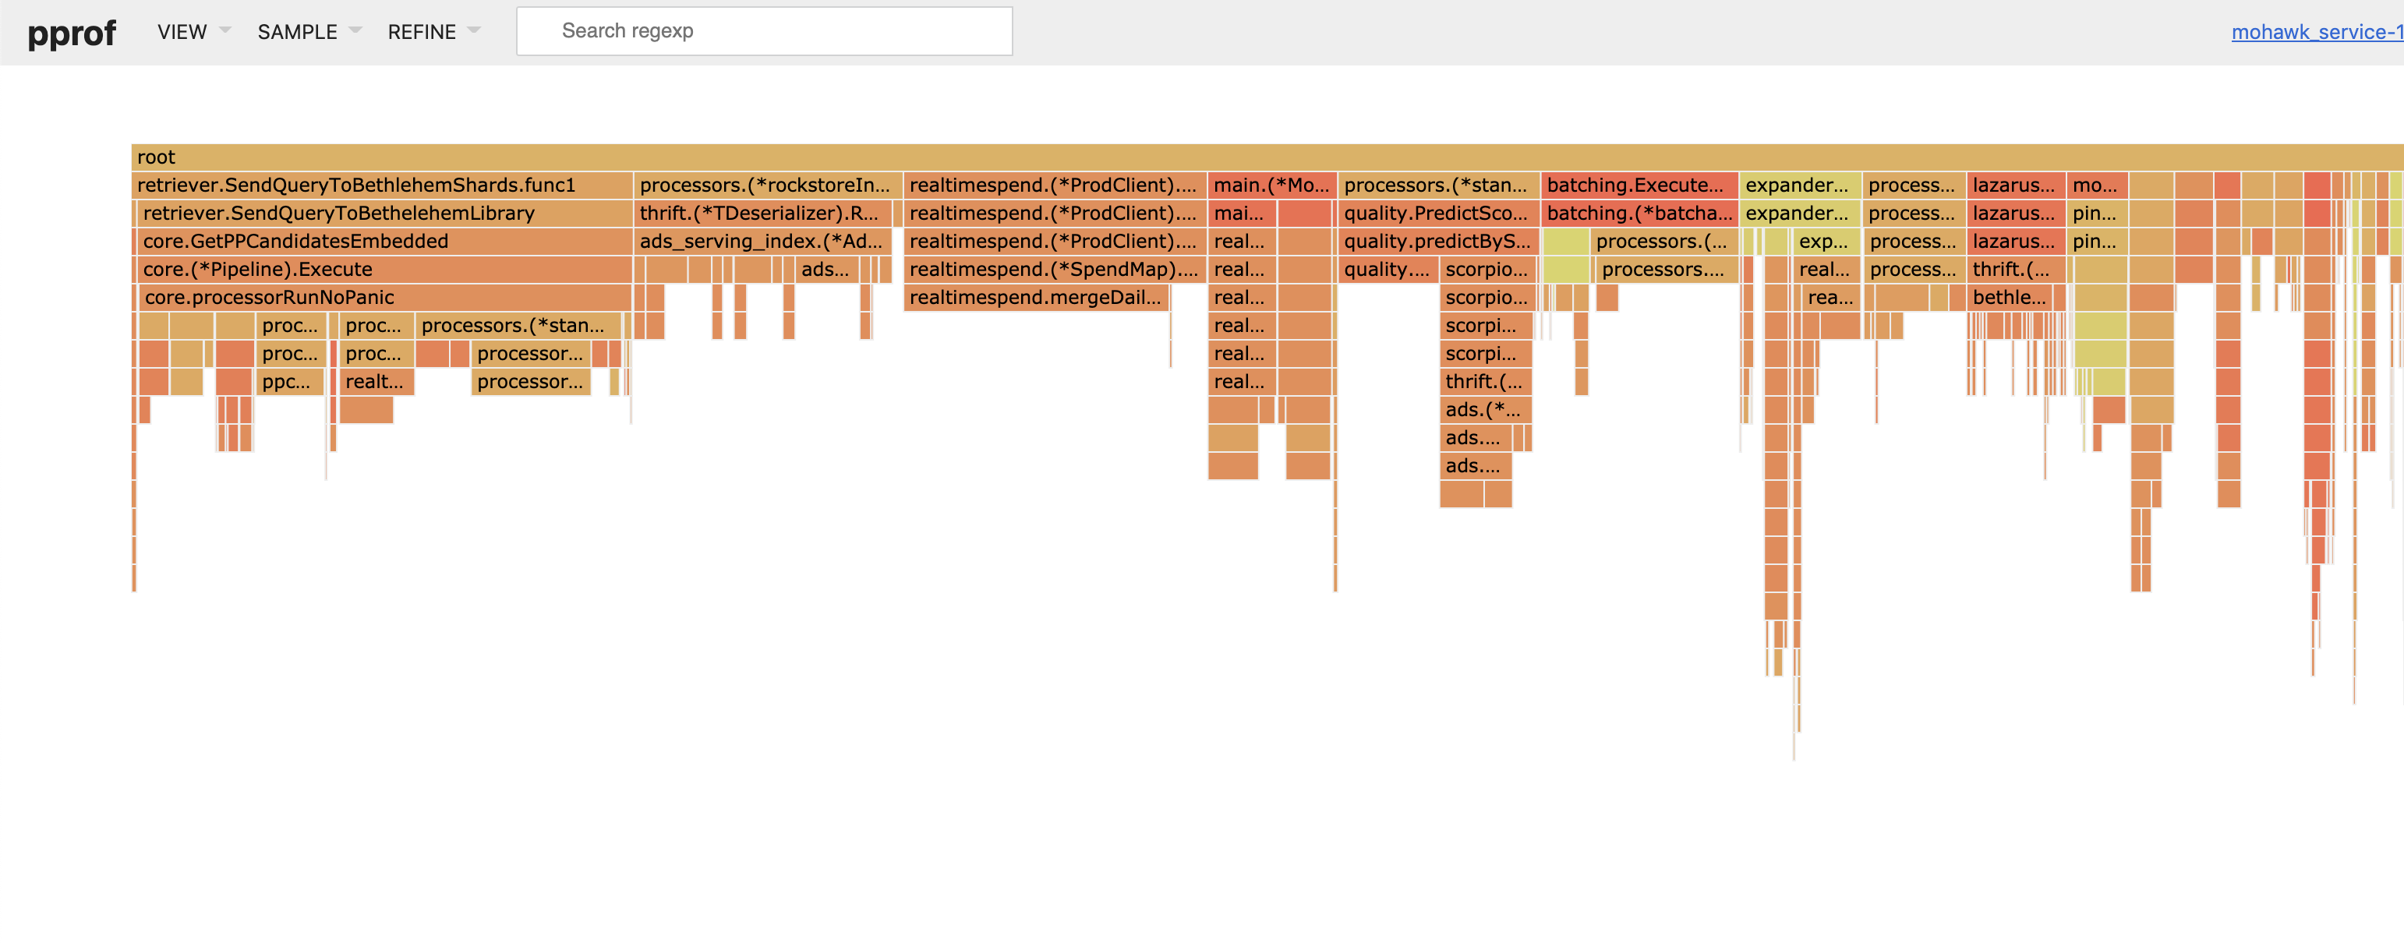Screen dimensions: 2404x943
Task: Click the bethle... frame
Action: pyautogui.click(x=2010, y=297)
